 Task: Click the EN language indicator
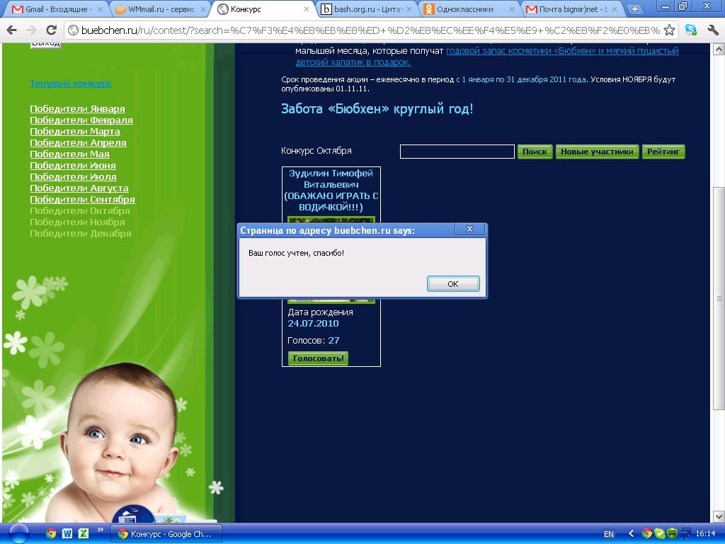[x=609, y=534]
